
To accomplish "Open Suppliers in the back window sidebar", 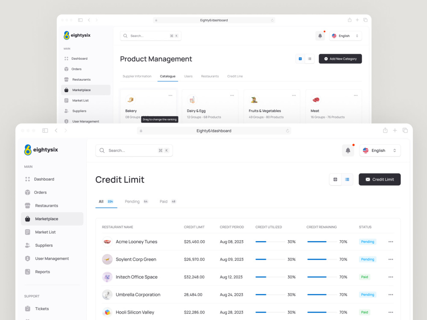I will pyautogui.click(x=86, y=111).
